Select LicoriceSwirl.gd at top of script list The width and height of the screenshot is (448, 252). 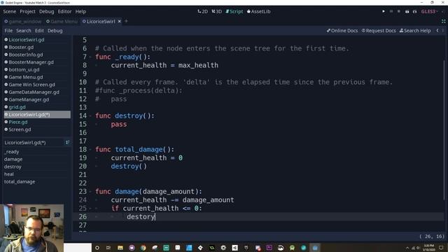(x=37, y=40)
